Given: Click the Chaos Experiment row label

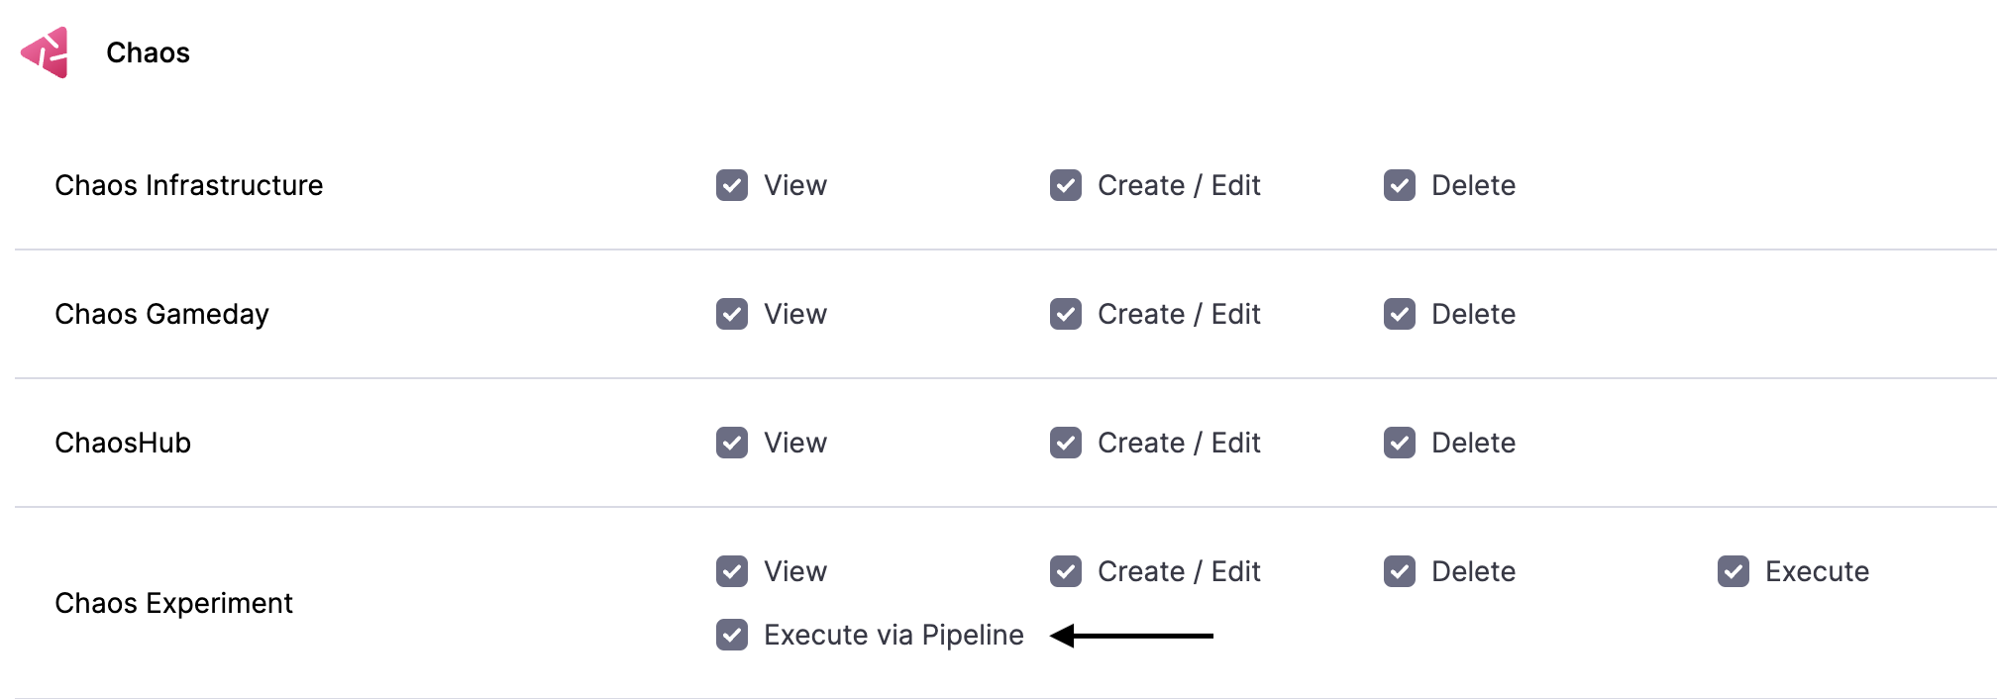Looking at the screenshot, I should 174,603.
